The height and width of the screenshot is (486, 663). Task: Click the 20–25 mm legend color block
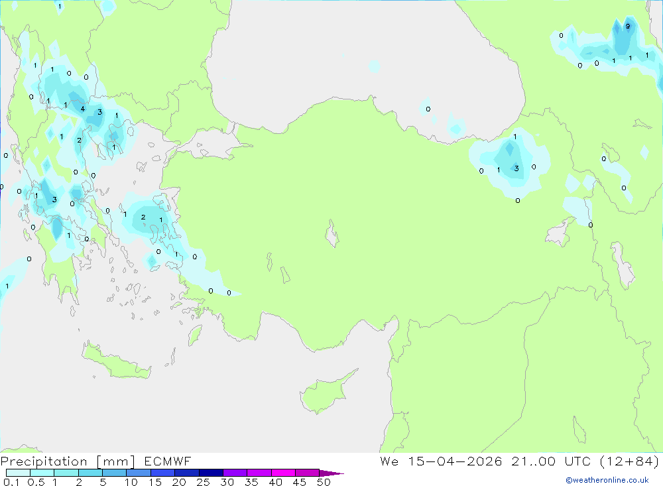[187, 473]
